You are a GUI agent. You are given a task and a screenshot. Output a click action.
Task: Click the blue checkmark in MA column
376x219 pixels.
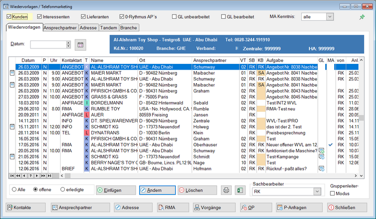click(x=331, y=144)
